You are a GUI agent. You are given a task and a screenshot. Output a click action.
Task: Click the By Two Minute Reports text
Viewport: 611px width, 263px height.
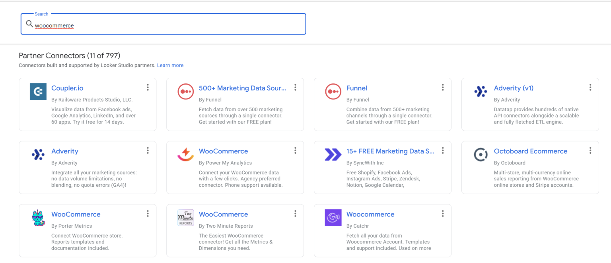coord(226,226)
